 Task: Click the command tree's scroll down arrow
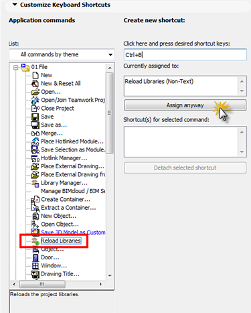(110, 275)
